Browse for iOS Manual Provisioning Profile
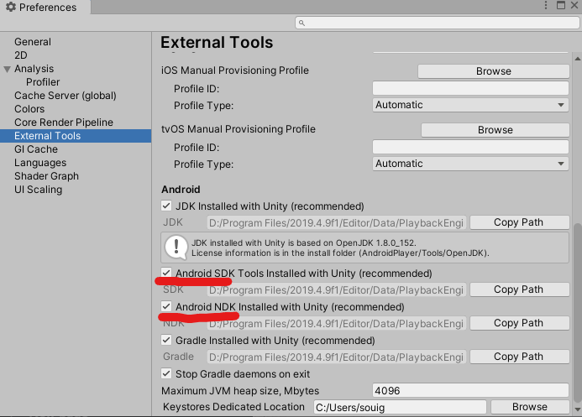Viewport: 582px width, 417px height. point(494,71)
